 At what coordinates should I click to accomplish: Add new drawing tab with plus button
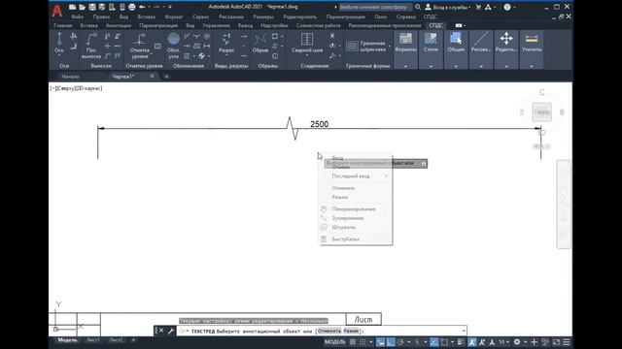[166, 77]
